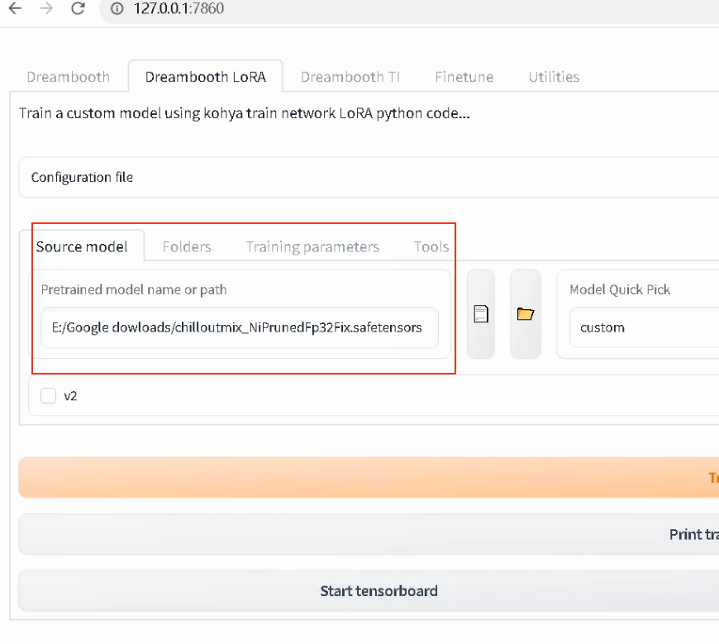The image size is (719, 644).
Task: Select the Source model sub-tab
Action: point(82,247)
